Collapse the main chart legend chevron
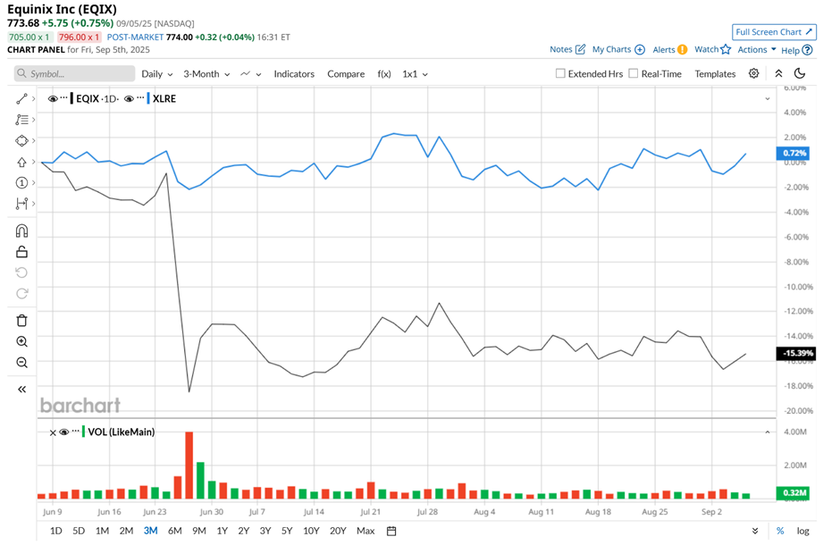The width and height of the screenshot is (840, 545). click(x=767, y=98)
